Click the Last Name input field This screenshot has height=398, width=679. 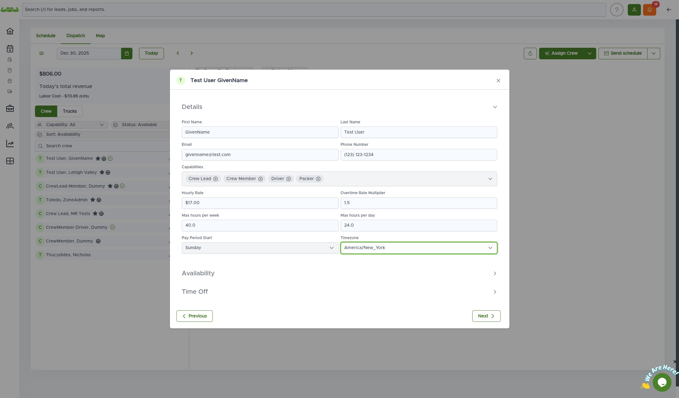tap(419, 132)
